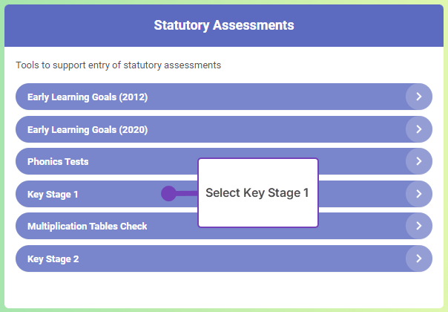This screenshot has height=312, width=448.
Task: Open the Phonics Tests label
Action: (58, 161)
